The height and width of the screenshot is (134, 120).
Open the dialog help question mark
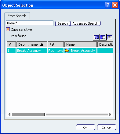point(108,5)
